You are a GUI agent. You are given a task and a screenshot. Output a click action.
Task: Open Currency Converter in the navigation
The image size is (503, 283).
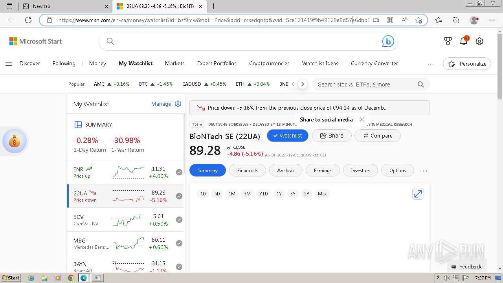point(374,63)
